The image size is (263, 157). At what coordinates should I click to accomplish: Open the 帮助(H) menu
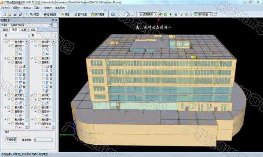pyautogui.click(x=48, y=8)
